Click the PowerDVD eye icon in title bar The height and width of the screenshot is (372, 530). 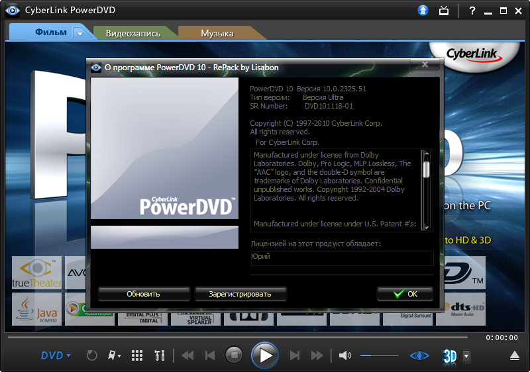click(x=13, y=11)
